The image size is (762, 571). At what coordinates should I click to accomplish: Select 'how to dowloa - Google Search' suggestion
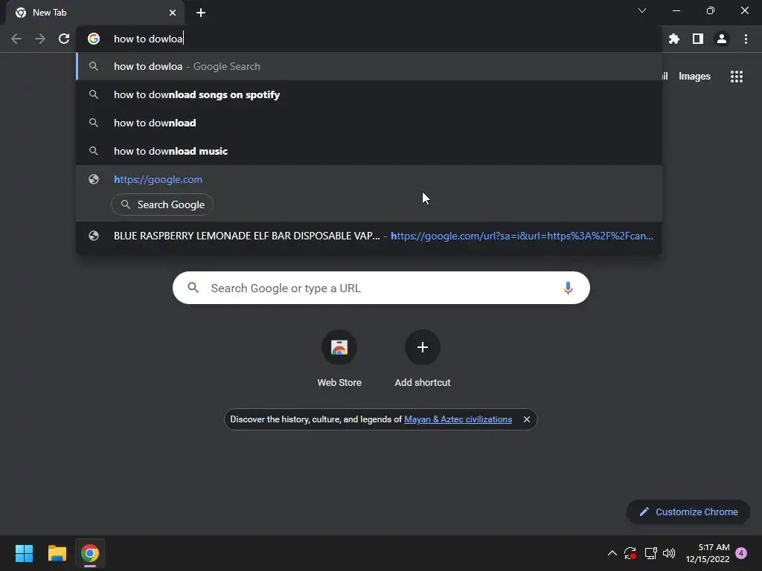click(369, 66)
